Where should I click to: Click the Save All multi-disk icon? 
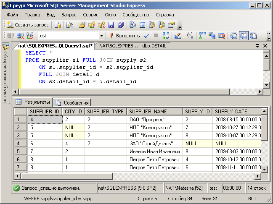point(120,25)
